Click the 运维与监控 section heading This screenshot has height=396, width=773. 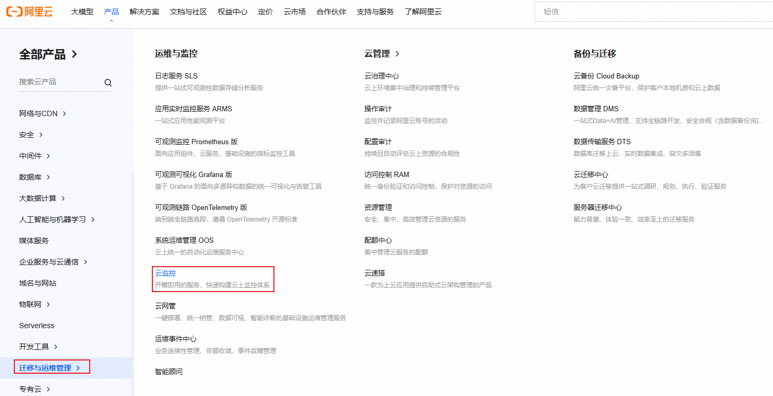(176, 54)
